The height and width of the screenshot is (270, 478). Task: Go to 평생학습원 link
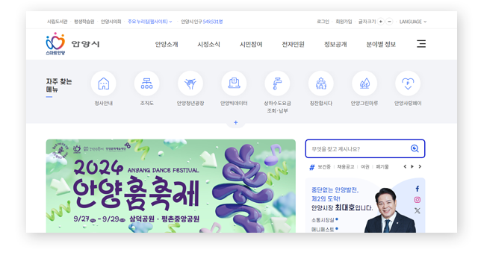84,22
